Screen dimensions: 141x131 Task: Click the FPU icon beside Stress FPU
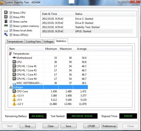[x=6, y=17]
